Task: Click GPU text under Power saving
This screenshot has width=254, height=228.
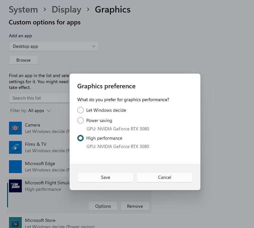Action: click(x=118, y=129)
